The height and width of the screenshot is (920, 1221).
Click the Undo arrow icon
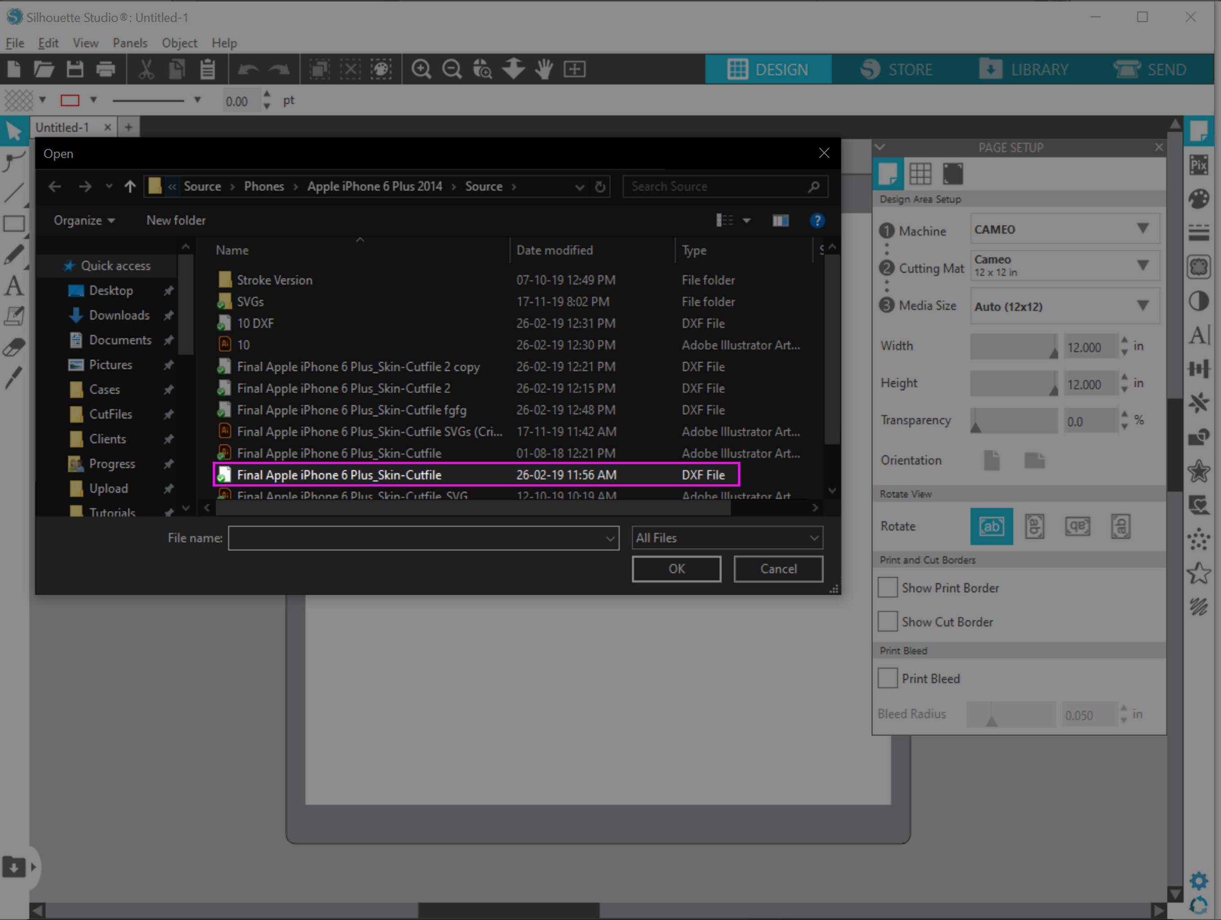coord(248,70)
